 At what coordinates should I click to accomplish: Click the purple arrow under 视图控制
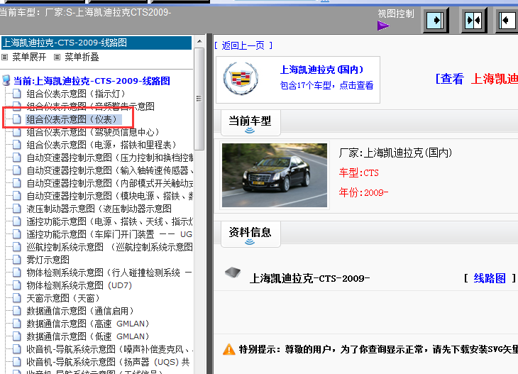point(383,26)
